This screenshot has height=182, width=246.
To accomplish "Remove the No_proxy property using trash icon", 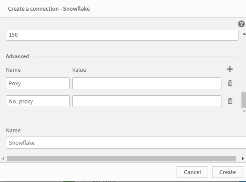I will pyautogui.click(x=230, y=101).
